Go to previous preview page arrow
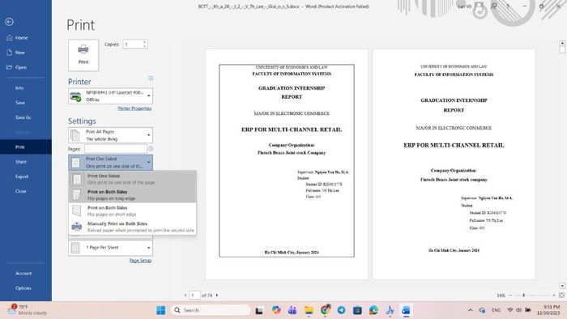The width and height of the screenshot is (567, 319). click(185, 296)
